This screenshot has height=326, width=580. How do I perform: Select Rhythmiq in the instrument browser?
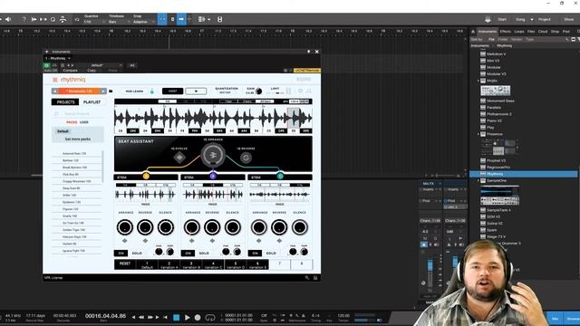click(524, 174)
